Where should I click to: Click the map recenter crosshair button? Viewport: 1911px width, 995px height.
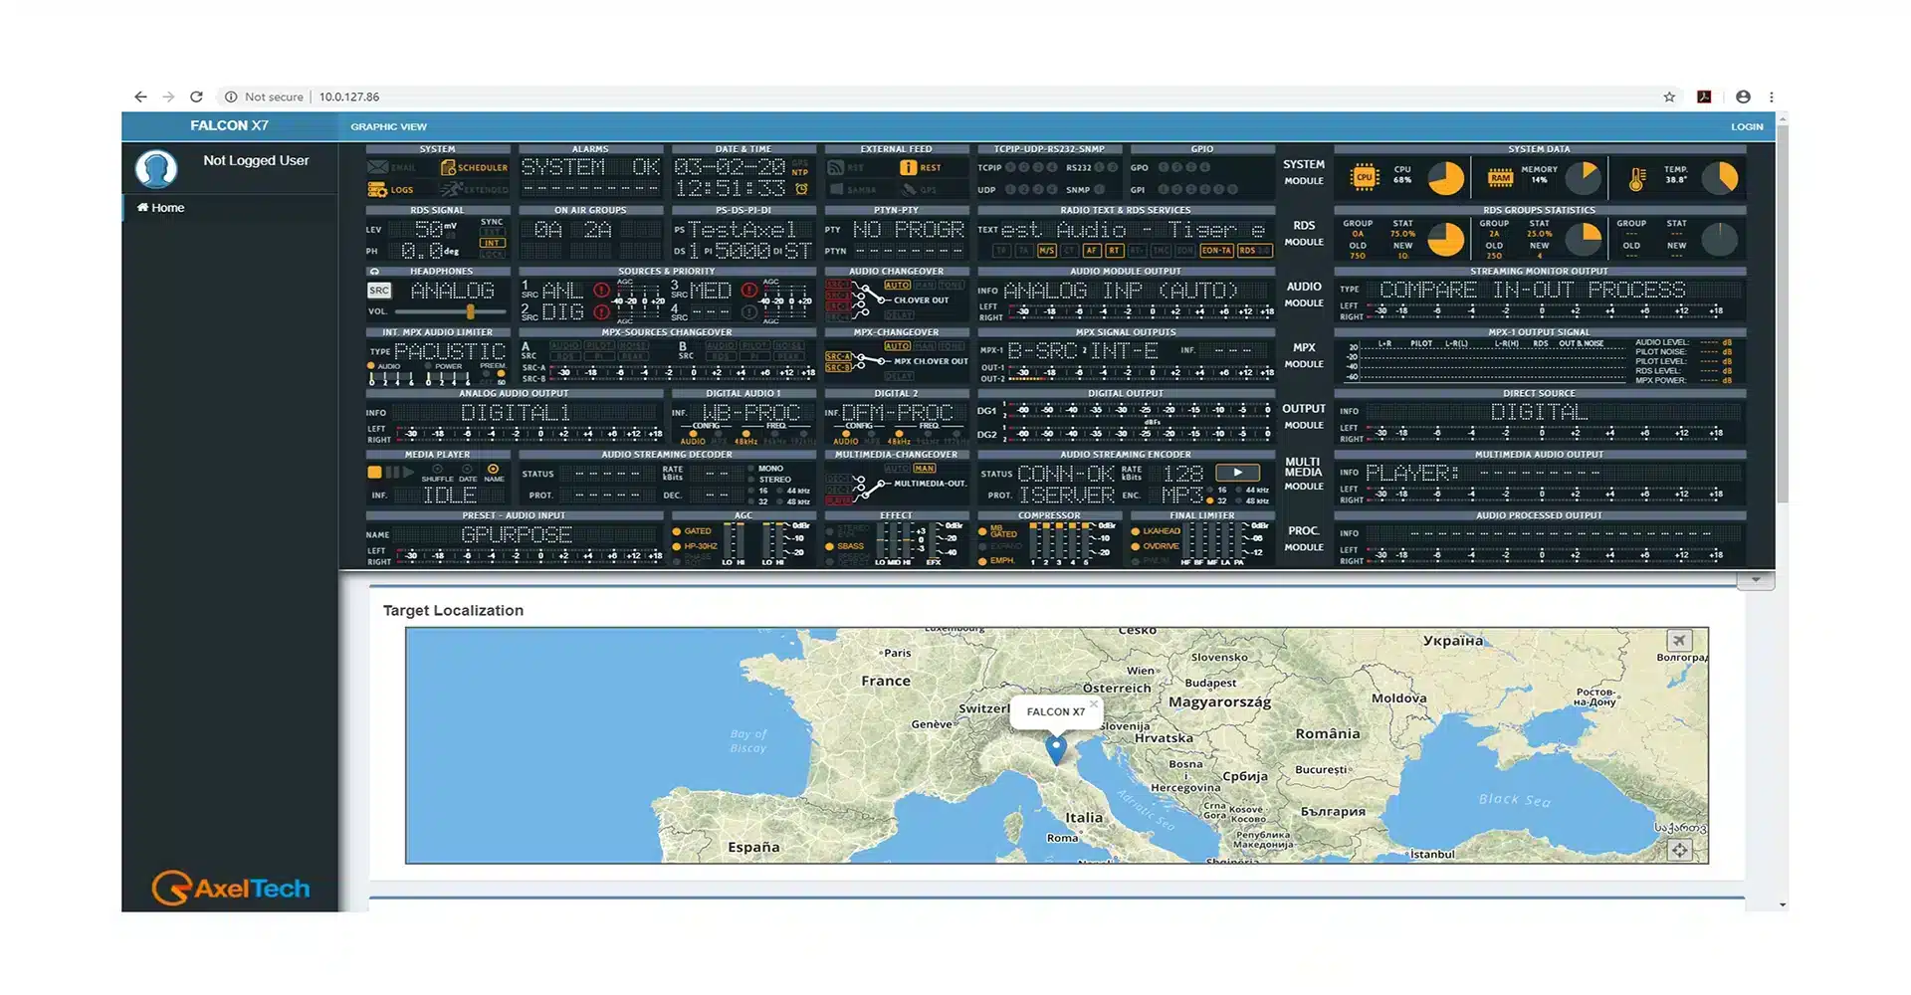pos(1679,850)
